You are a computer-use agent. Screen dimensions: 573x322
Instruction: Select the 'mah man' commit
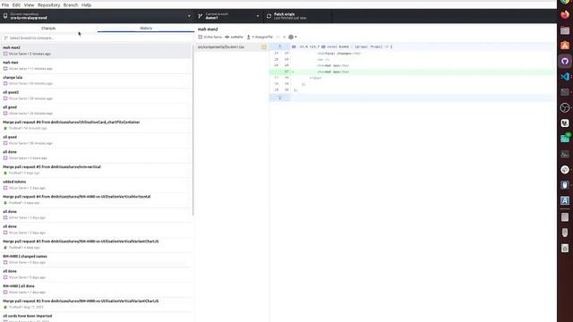(96, 65)
